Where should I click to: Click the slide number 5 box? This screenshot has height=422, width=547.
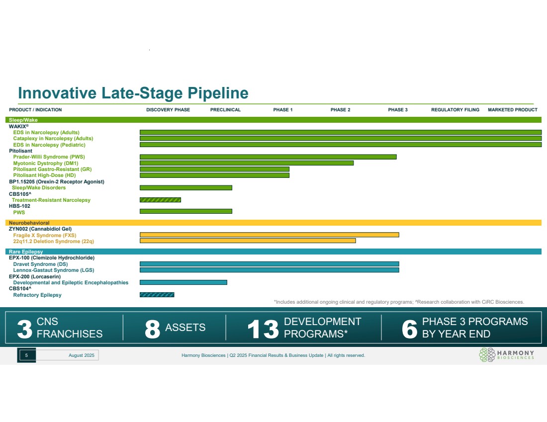(27, 355)
